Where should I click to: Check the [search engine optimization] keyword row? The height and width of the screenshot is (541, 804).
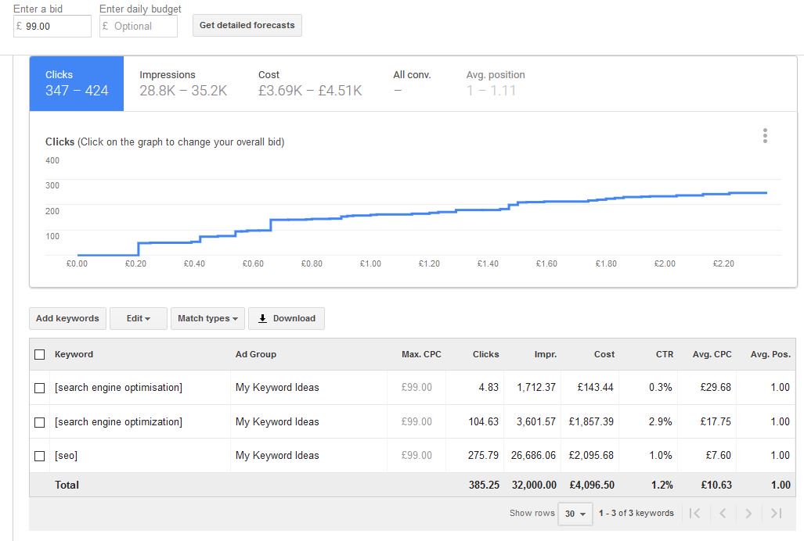[39, 422]
